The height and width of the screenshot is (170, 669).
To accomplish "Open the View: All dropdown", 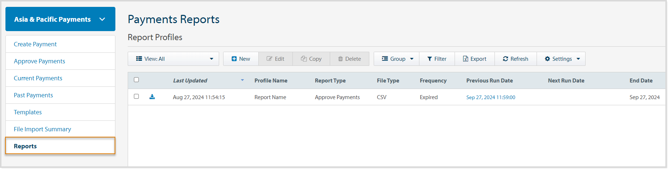I will pos(173,59).
